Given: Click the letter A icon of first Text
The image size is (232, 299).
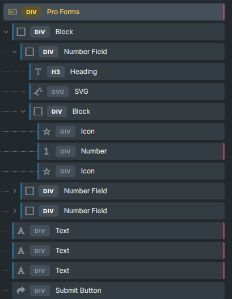Looking at the screenshot, I should coord(21,231).
